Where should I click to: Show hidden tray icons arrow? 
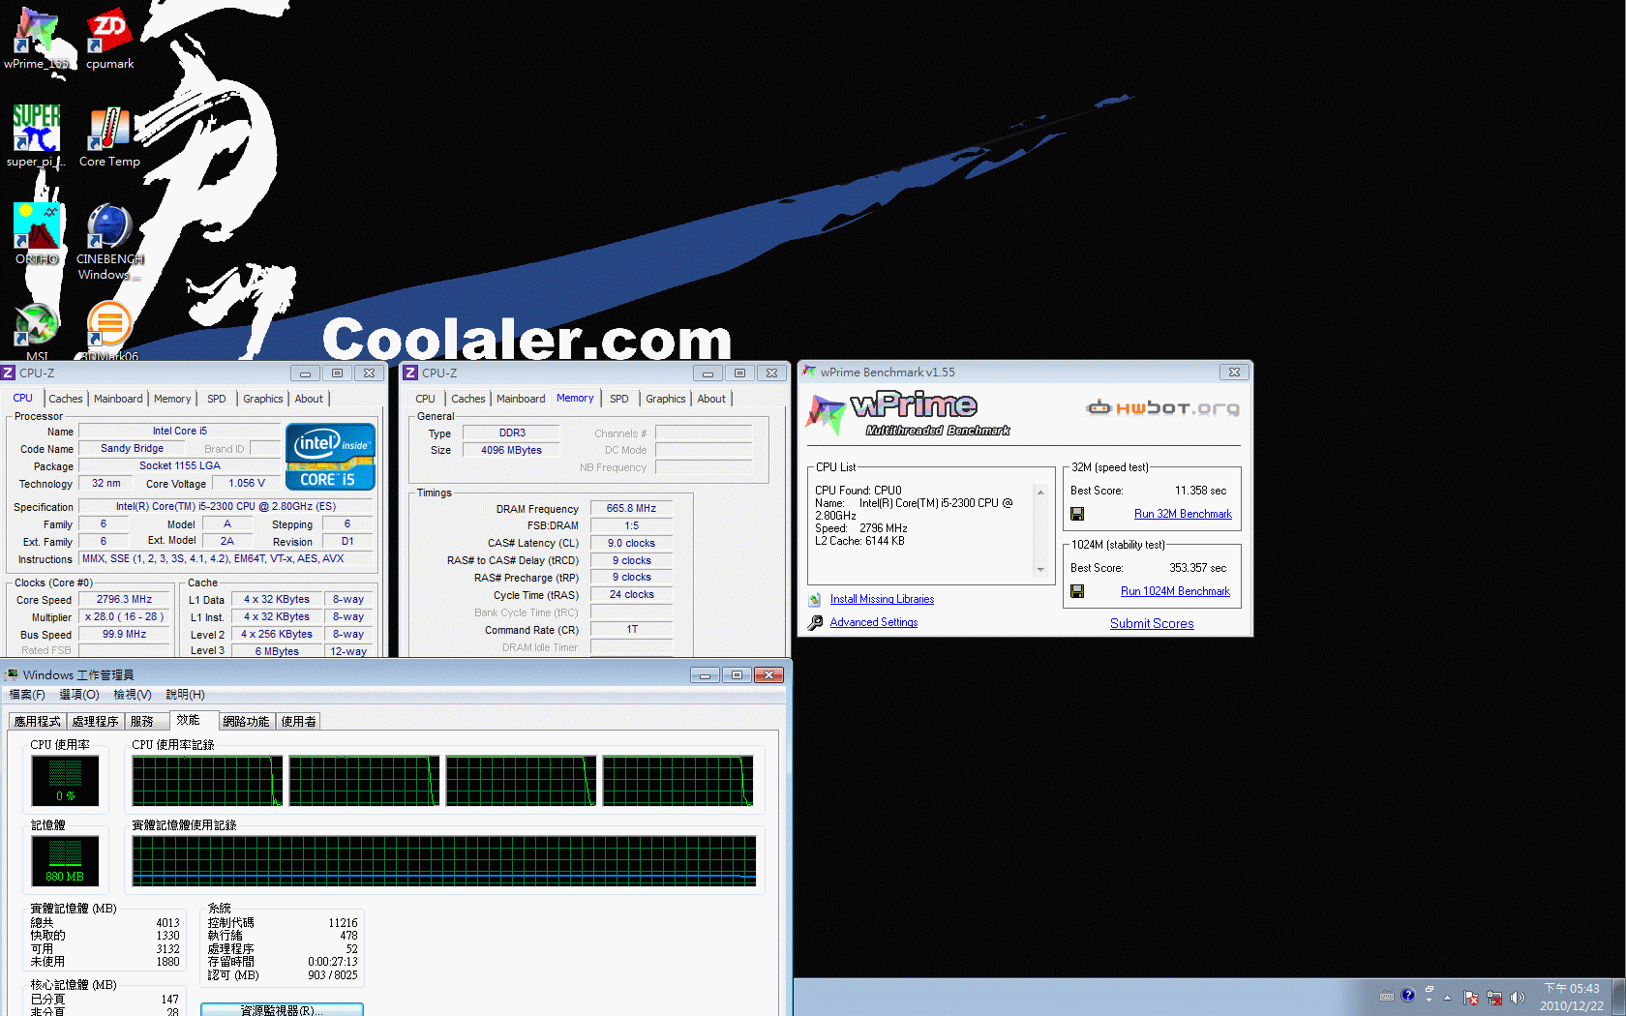tap(1448, 997)
